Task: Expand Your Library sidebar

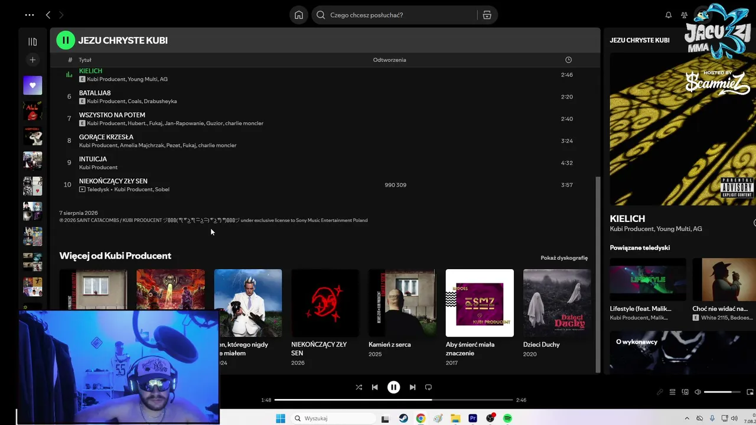Action: 32,41
